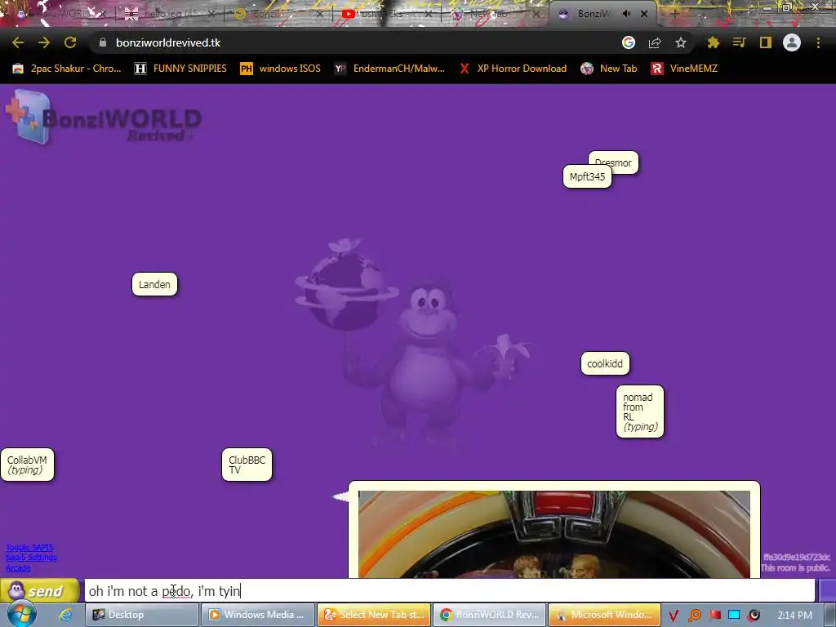Open the windows ISOS bookmark
836x627 pixels.
coord(281,69)
